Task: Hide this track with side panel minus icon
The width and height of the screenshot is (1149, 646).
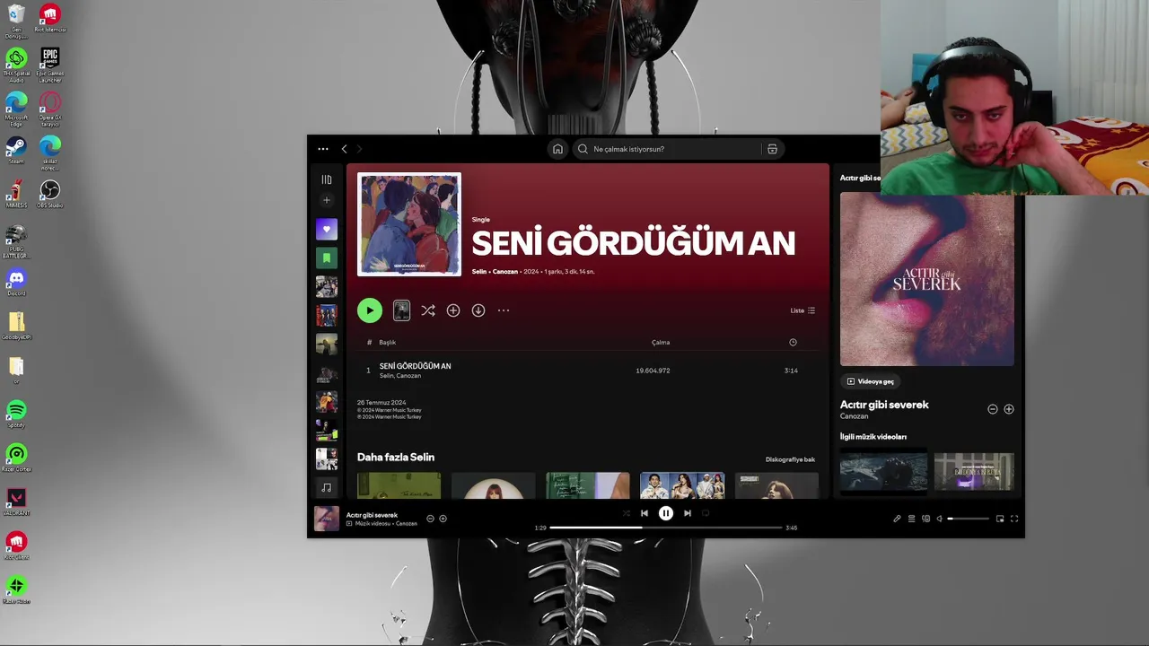Action: coord(993,409)
